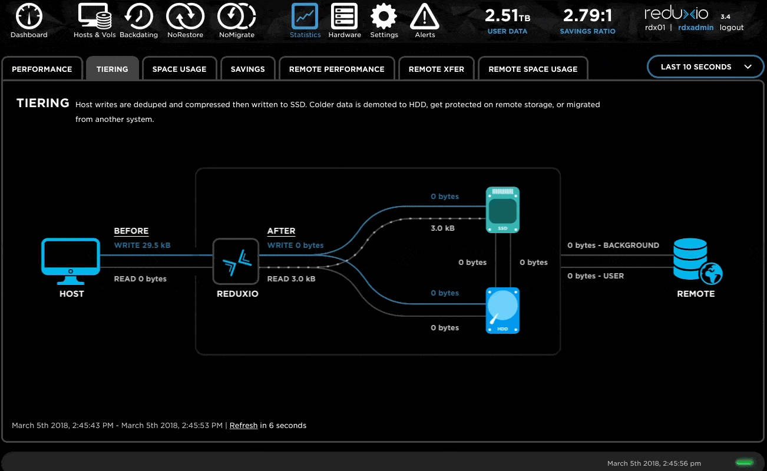Click the 3.4 version number

[725, 16]
